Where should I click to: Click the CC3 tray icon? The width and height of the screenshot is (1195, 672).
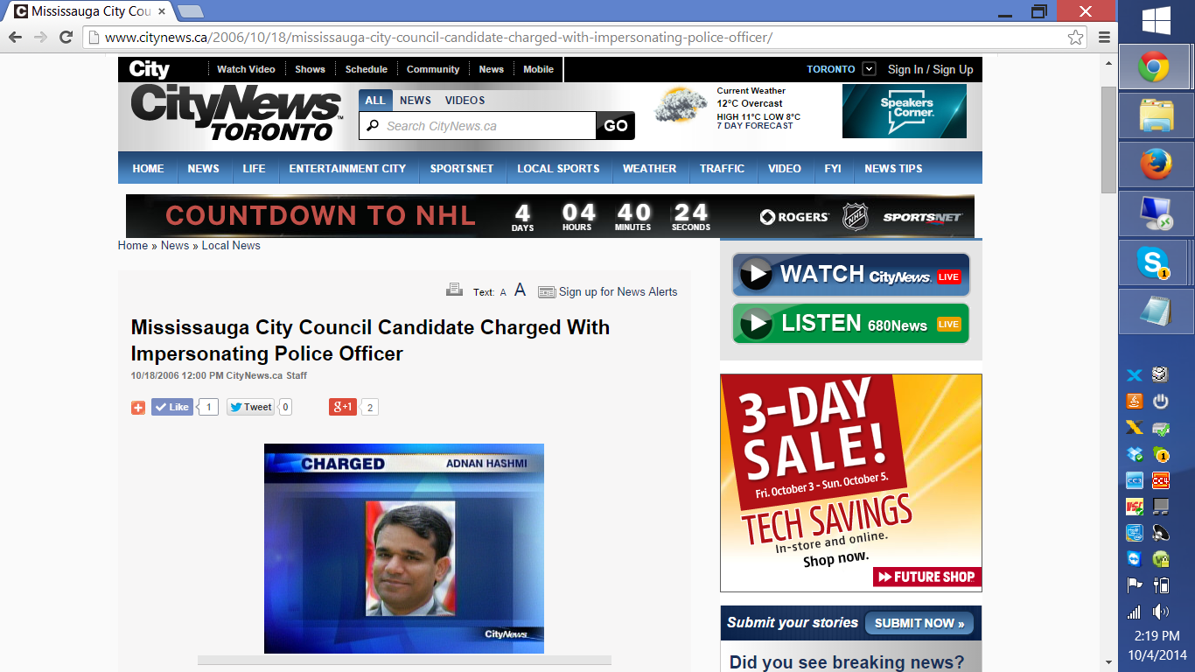(1135, 480)
